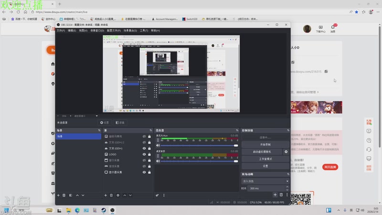Viewport: 382px width, 215px height.
Task: Click the 工作室模式 button
Action: 265,159
